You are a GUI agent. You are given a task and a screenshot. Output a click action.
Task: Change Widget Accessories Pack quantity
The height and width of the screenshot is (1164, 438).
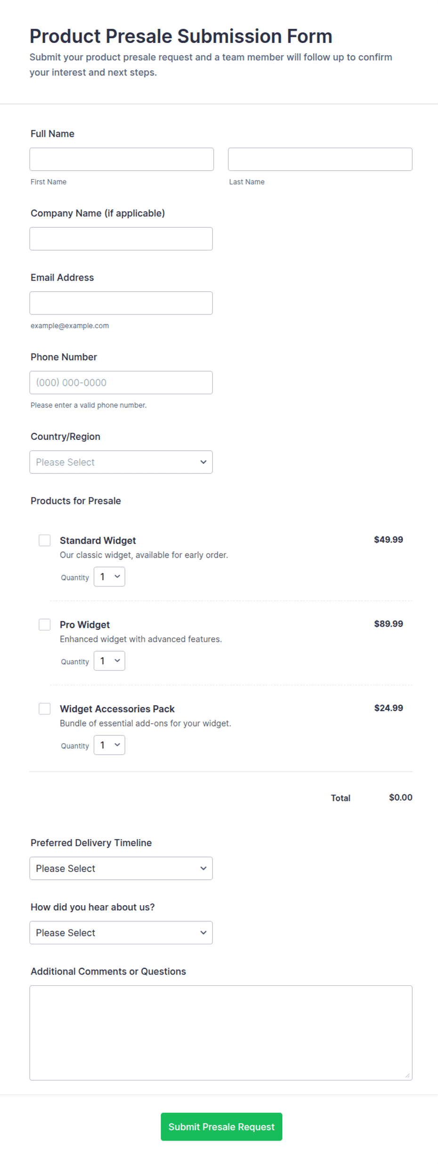click(x=109, y=745)
